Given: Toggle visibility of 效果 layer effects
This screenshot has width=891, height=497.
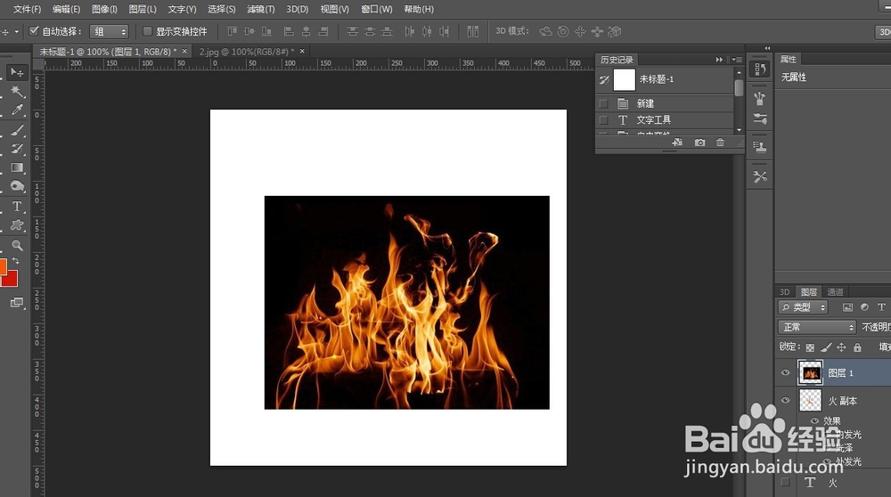Looking at the screenshot, I should pos(815,421).
